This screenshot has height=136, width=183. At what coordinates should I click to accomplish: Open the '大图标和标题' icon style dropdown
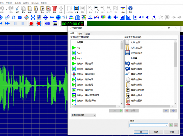pyautogui.click(x=83, y=115)
